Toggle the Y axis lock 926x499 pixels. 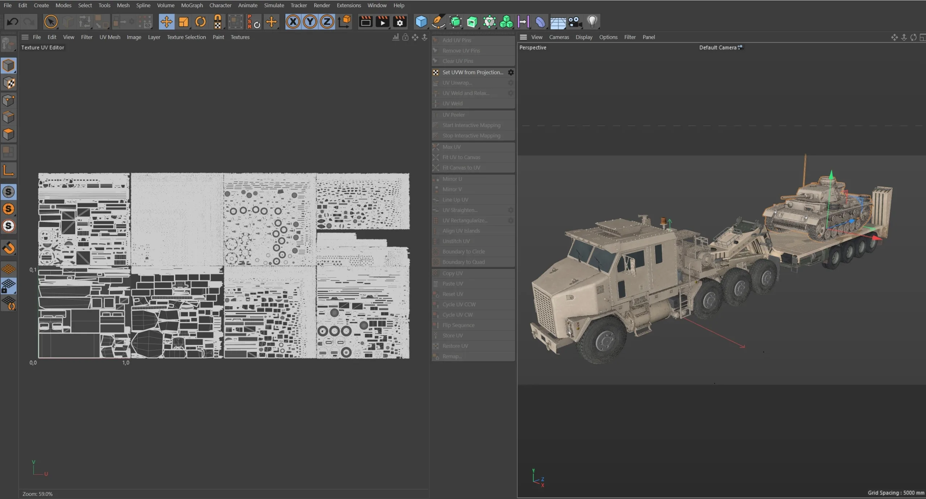310,22
